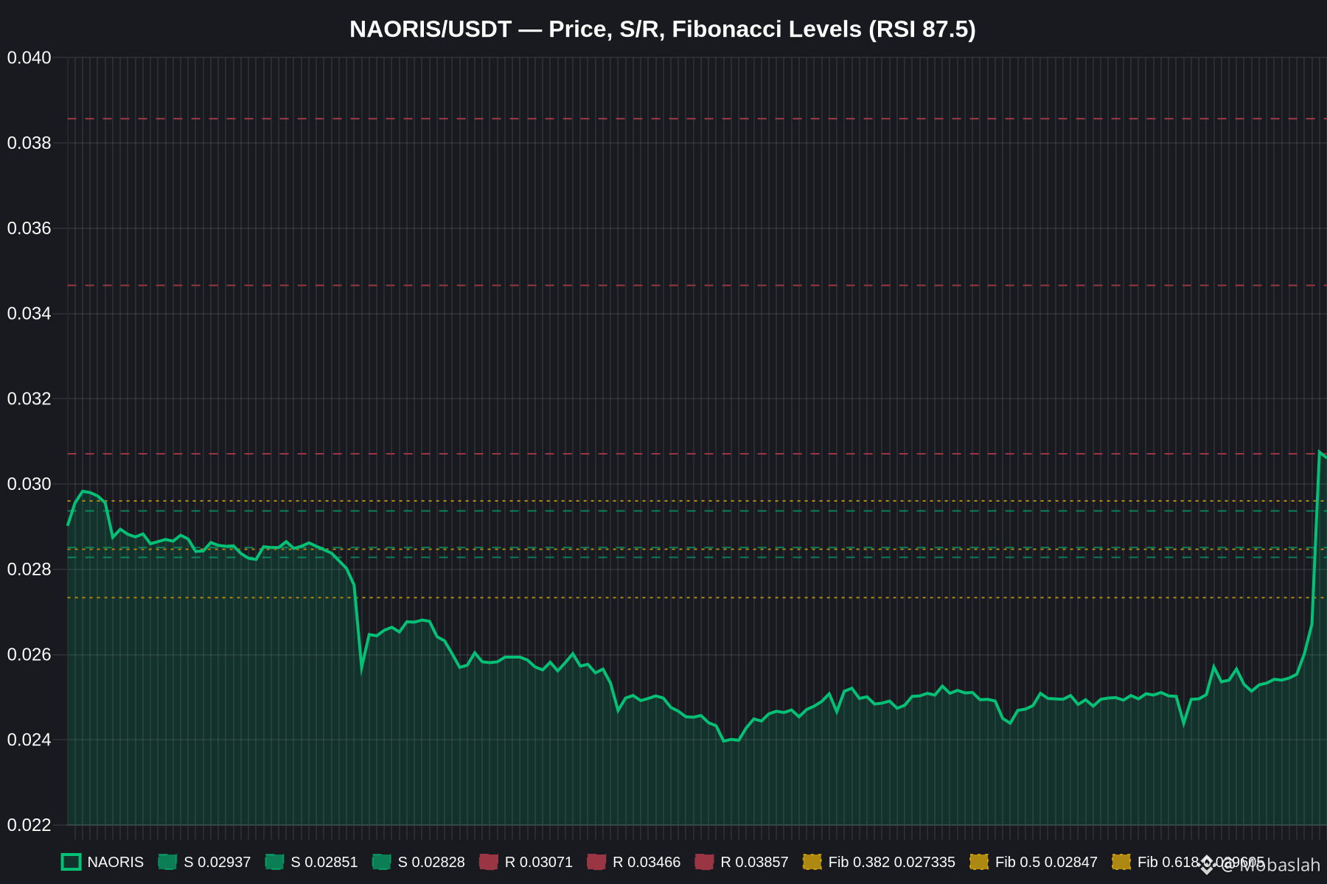Toggle the R 0.03071 legend swatch

pyautogui.click(x=489, y=862)
